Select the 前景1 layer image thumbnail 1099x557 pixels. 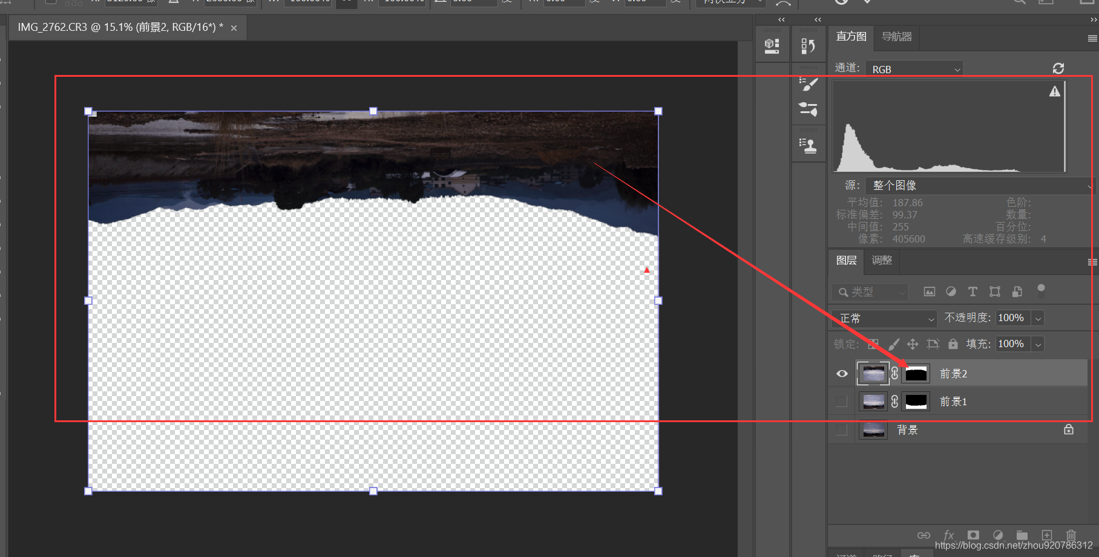(x=873, y=402)
